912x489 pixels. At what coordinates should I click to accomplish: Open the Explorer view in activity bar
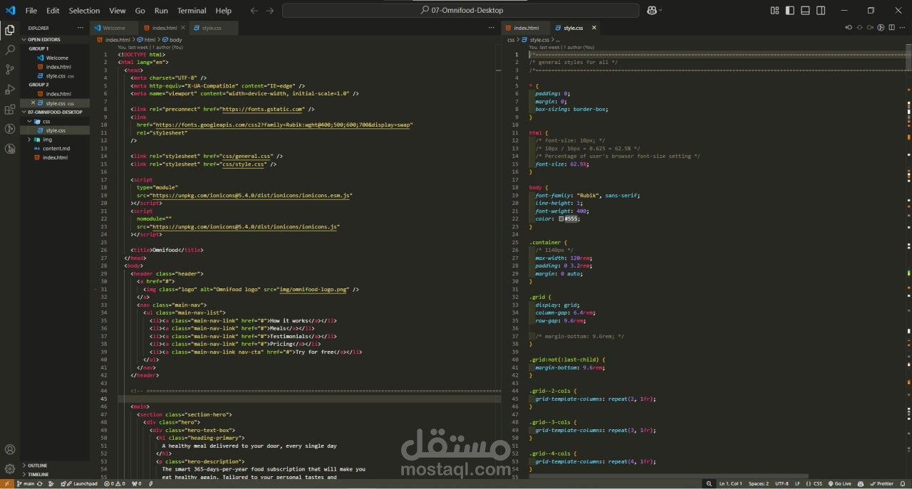coord(10,30)
